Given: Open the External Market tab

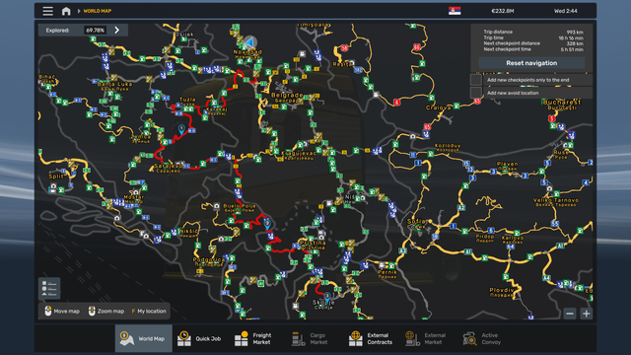Looking at the screenshot, I should click(426, 338).
